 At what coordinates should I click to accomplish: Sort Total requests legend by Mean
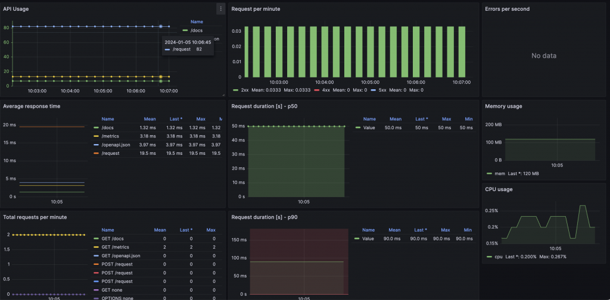(160, 230)
